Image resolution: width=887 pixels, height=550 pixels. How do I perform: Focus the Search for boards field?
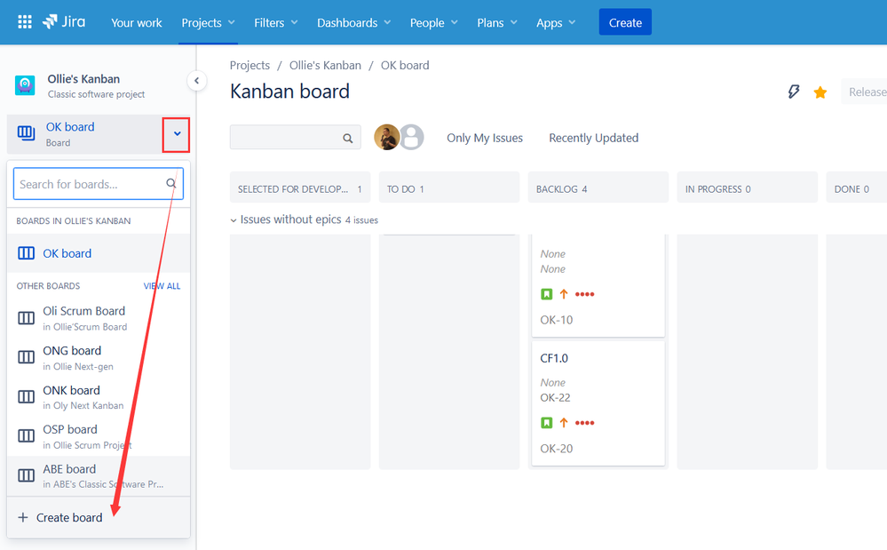point(99,183)
